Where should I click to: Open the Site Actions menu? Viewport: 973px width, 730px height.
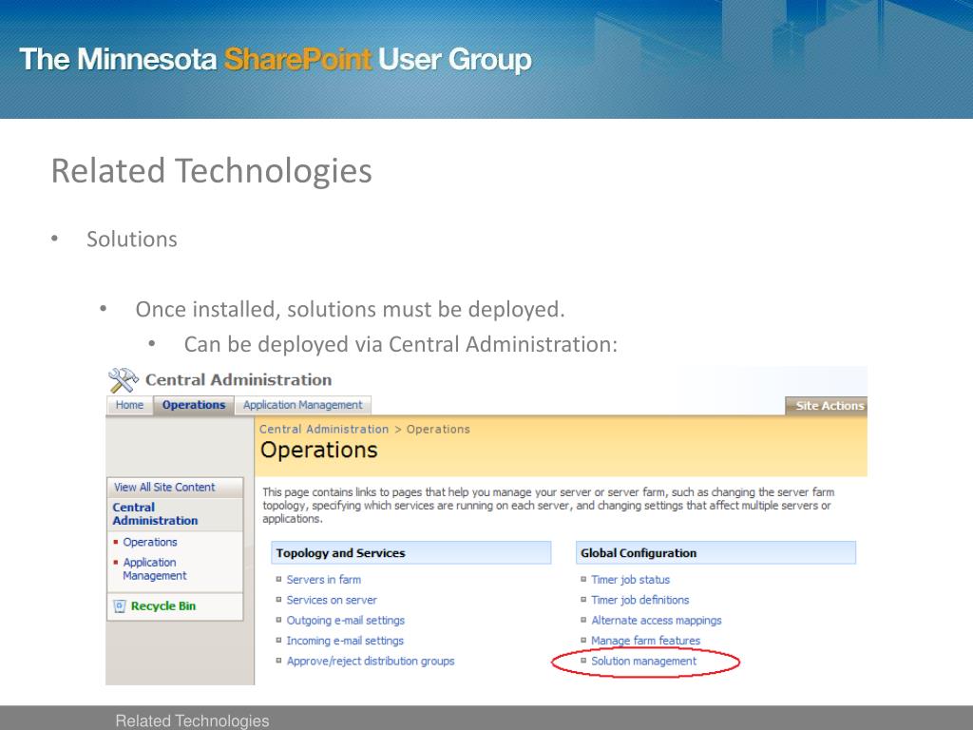click(x=827, y=405)
